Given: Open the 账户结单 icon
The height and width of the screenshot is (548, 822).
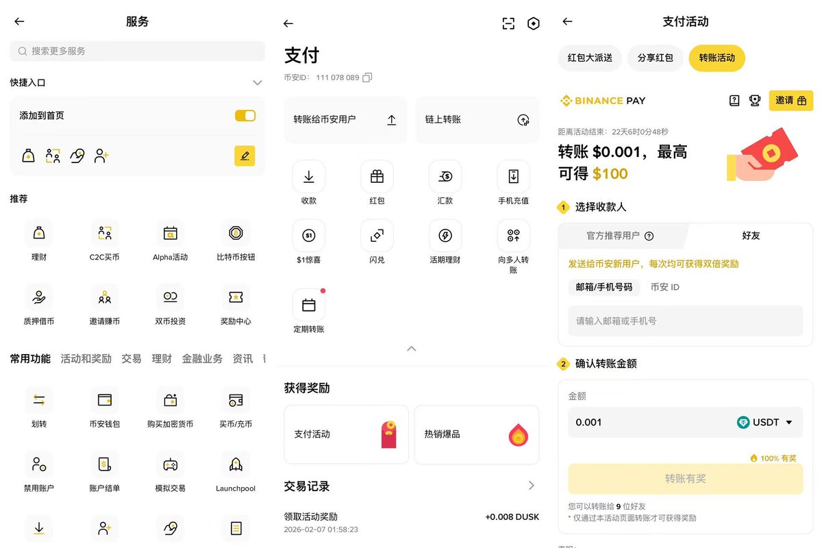Looking at the screenshot, I should pos(105,464).
